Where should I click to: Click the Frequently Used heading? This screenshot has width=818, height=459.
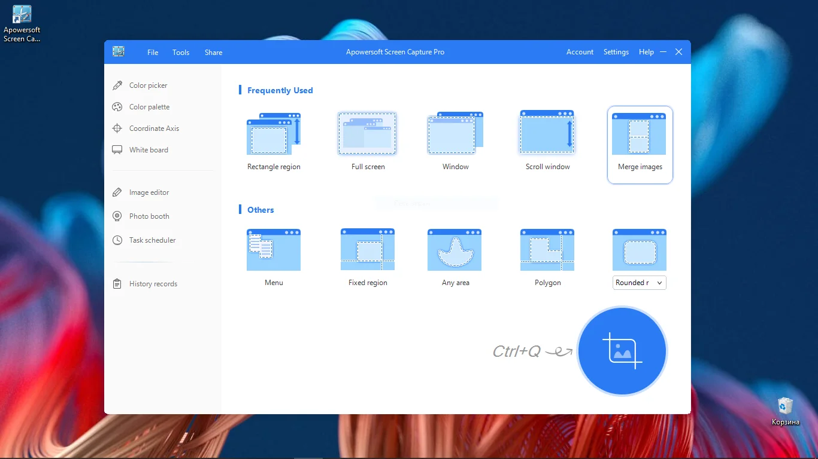pos(280,90)
